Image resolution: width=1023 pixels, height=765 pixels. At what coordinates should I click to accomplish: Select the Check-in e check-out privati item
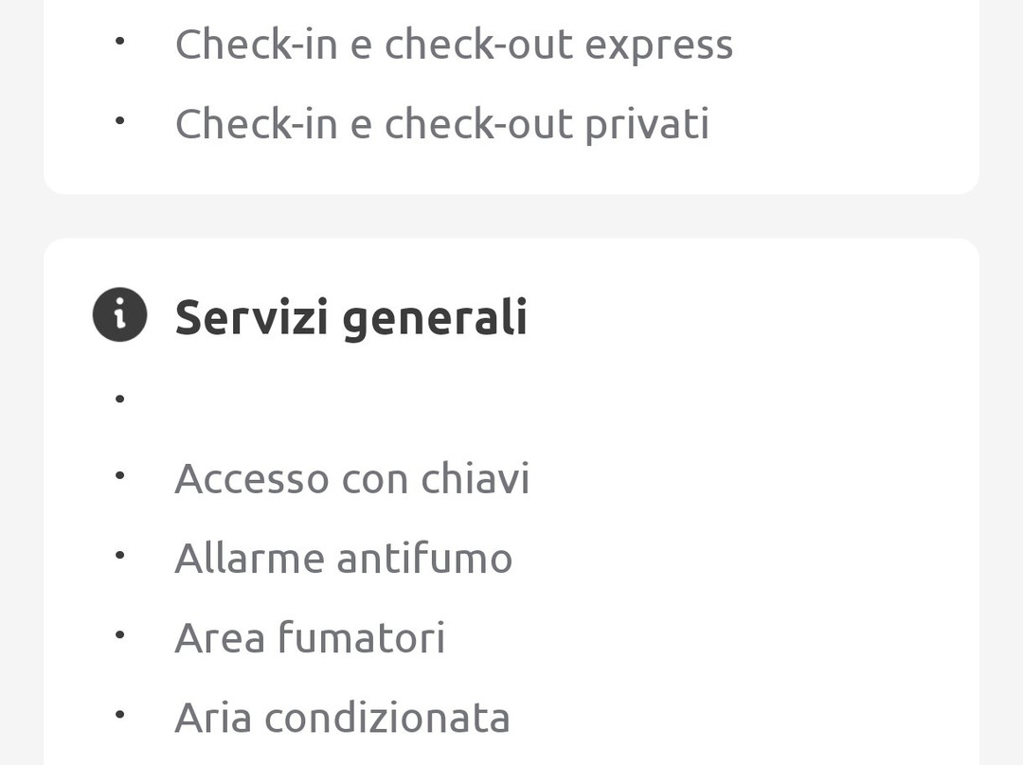click(x=441, y=124)
